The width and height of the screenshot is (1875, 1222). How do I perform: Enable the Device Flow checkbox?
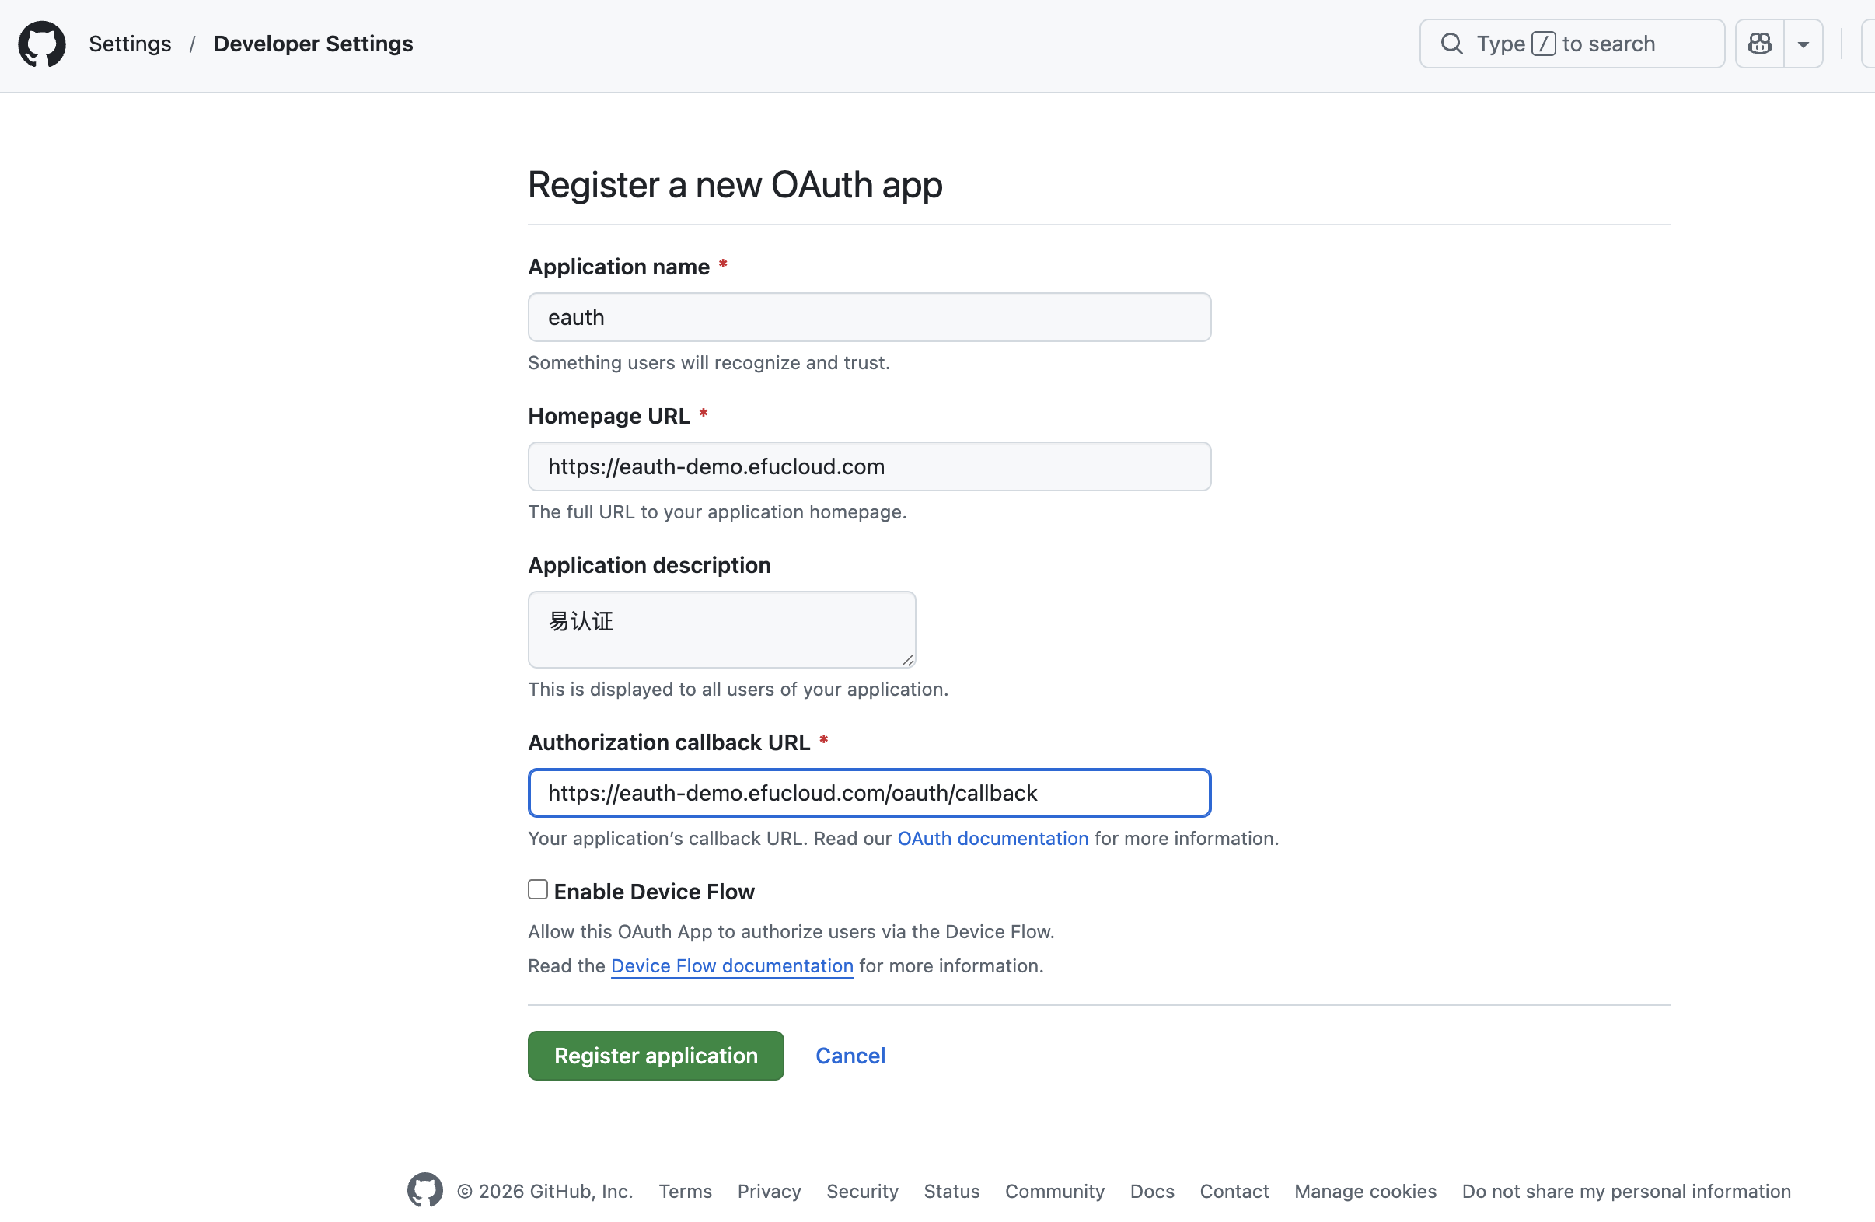[538, 889]
